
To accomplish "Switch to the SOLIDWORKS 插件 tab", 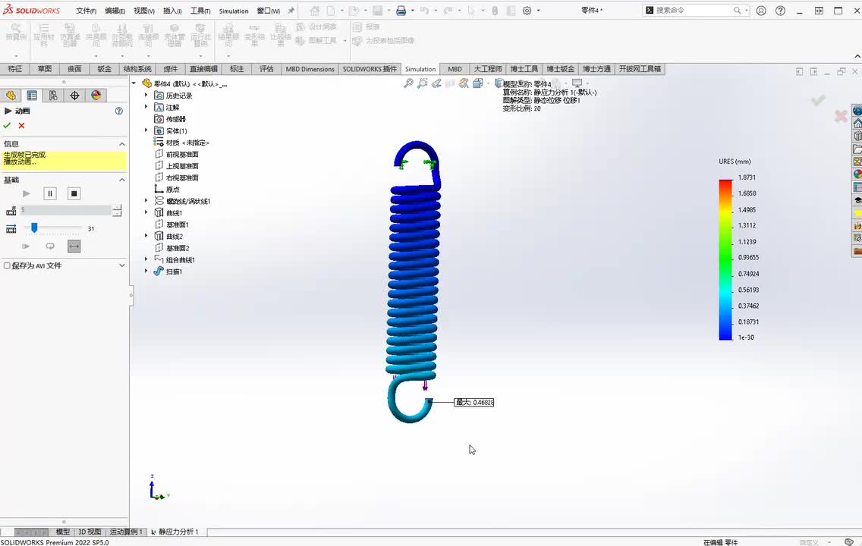I will pos(370,69).
